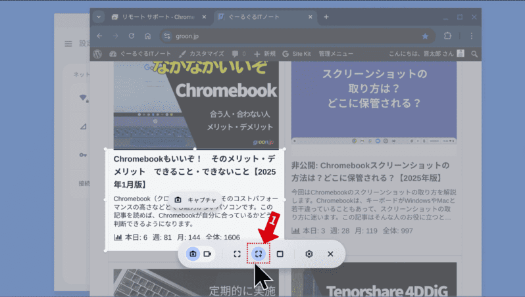Open 定期的に実施 article thumbnail
This screenshot has height=297, width=525.
point(196,283)
